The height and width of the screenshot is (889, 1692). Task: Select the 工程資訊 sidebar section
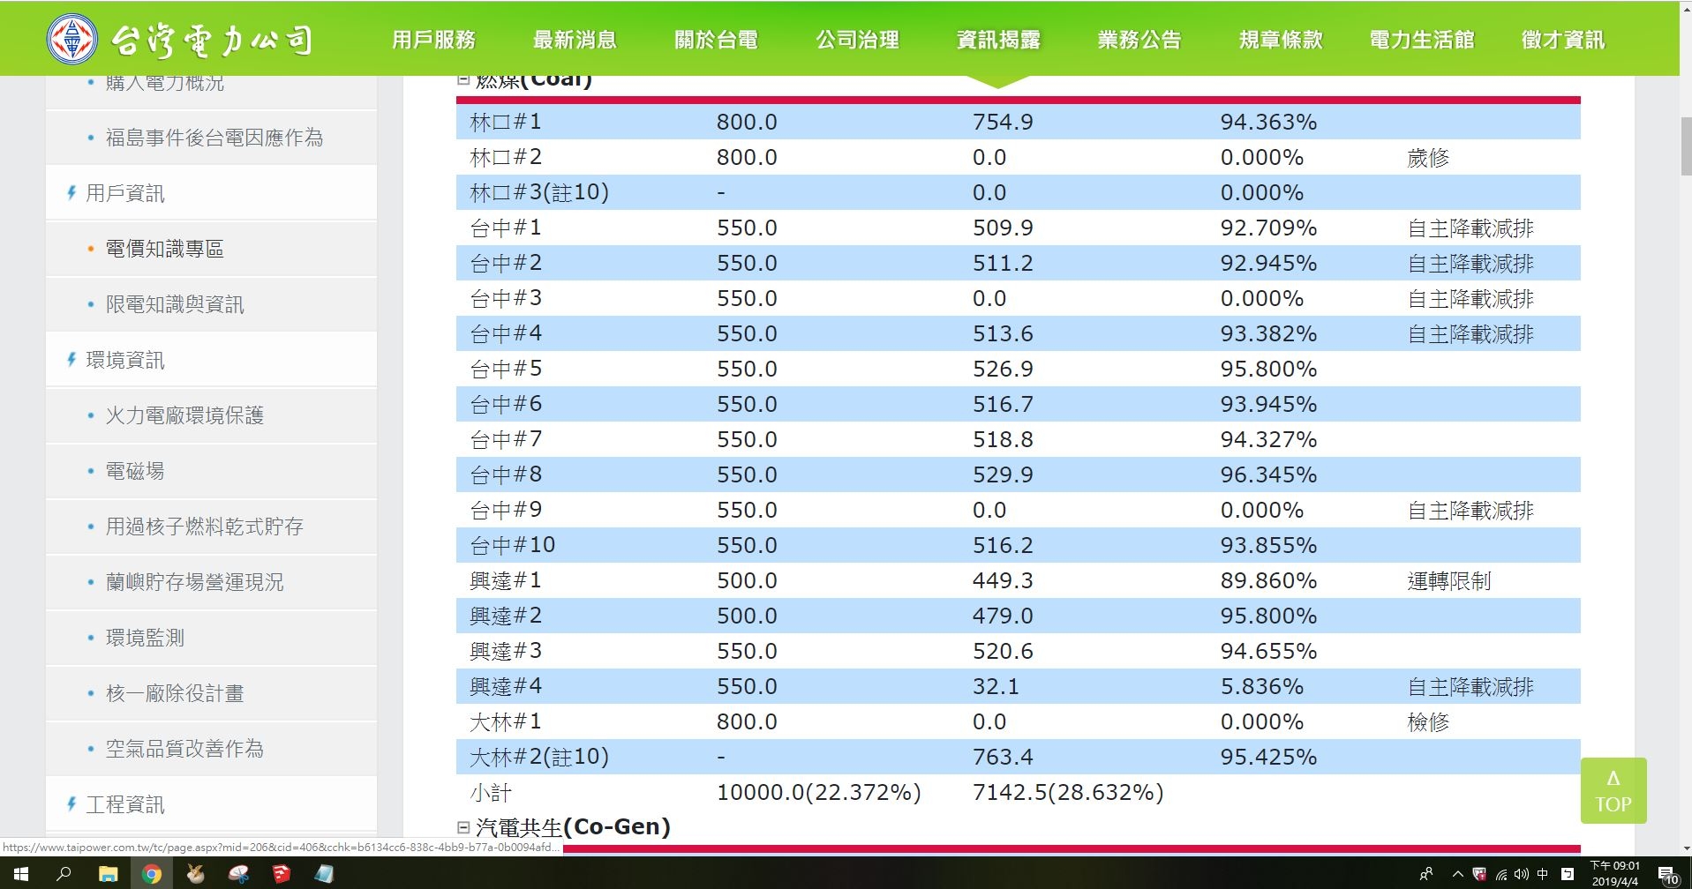(x=124, y=804)
